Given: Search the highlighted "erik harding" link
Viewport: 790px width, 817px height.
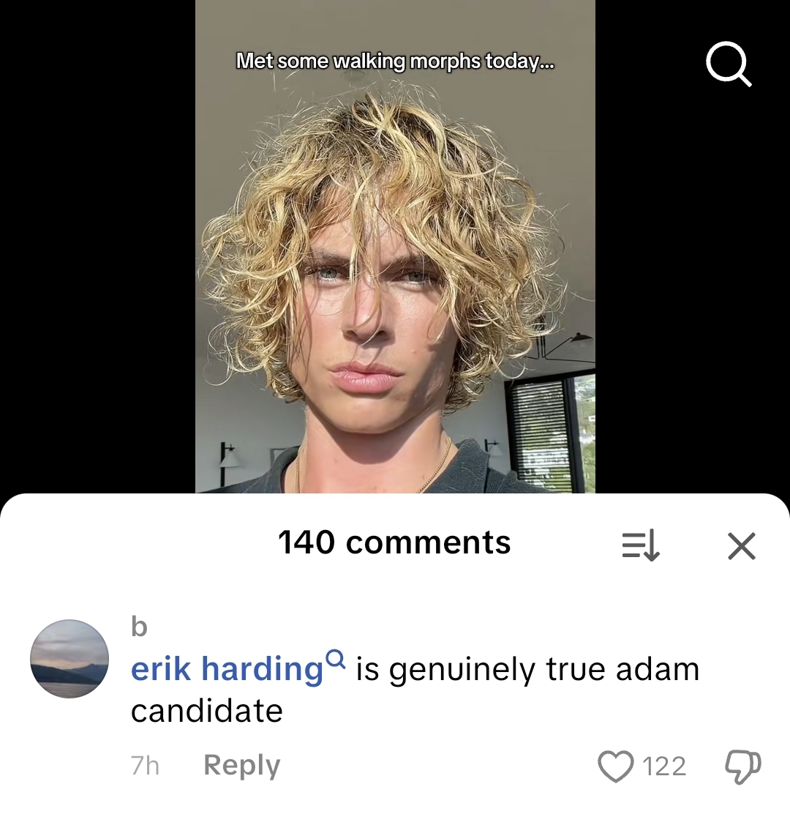Looking at the screenshot, I should click(x=227, y=669).
